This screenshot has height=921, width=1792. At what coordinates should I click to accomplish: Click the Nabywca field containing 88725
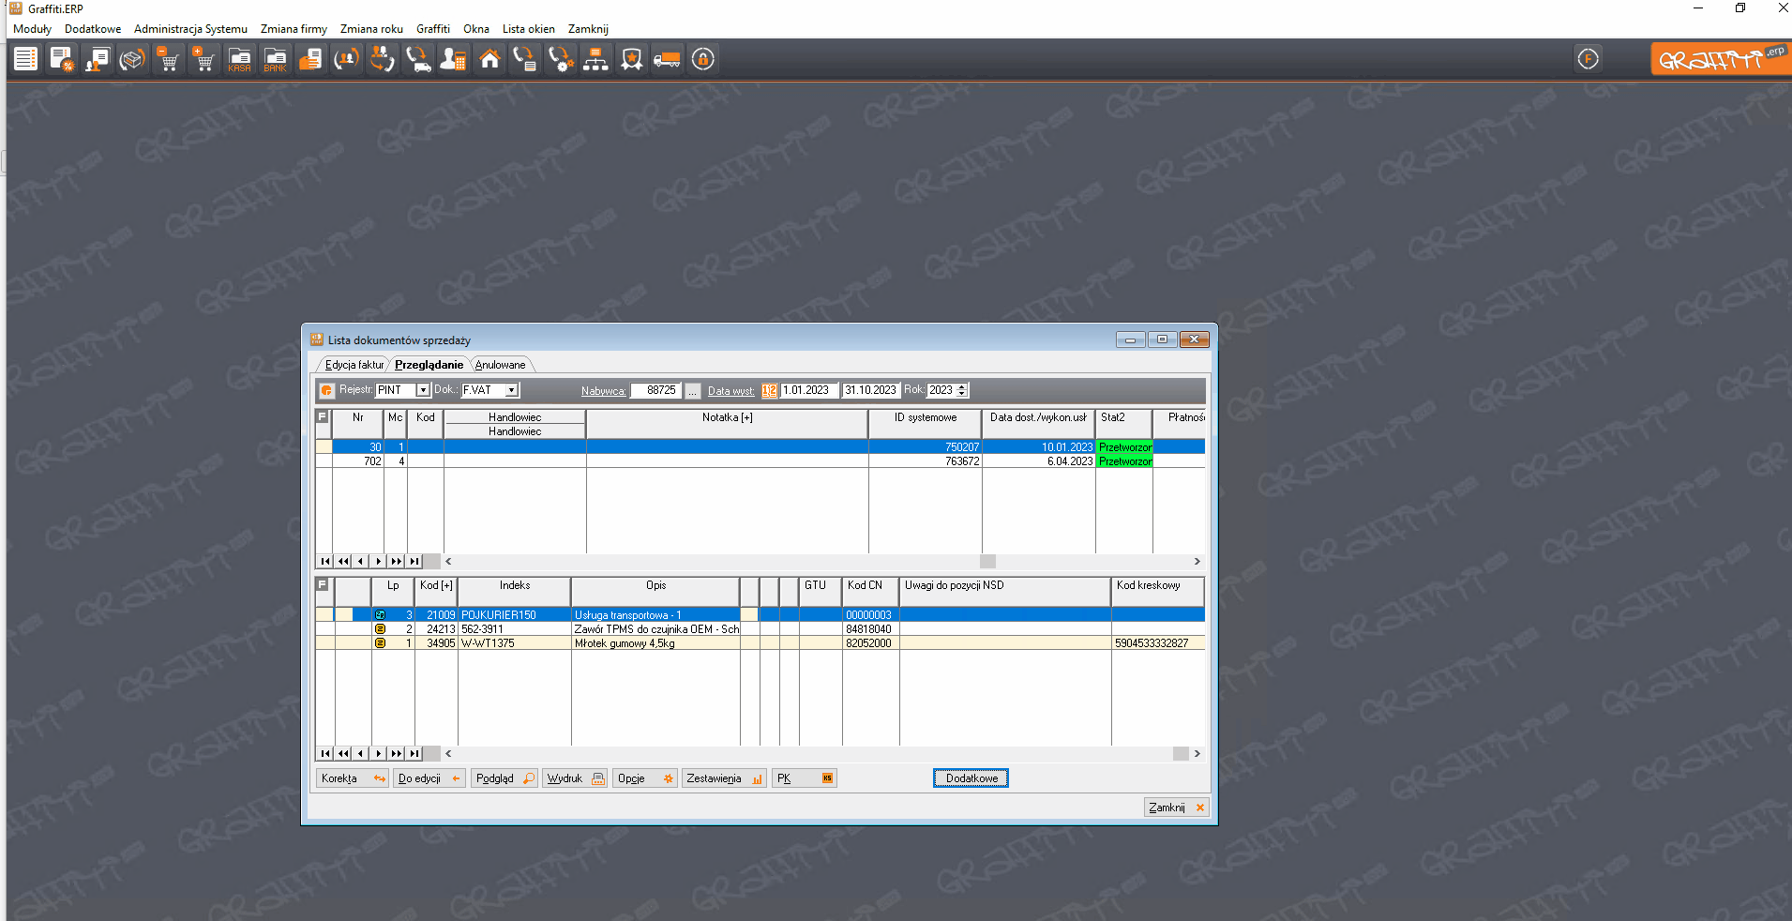(x=655, y=390)
